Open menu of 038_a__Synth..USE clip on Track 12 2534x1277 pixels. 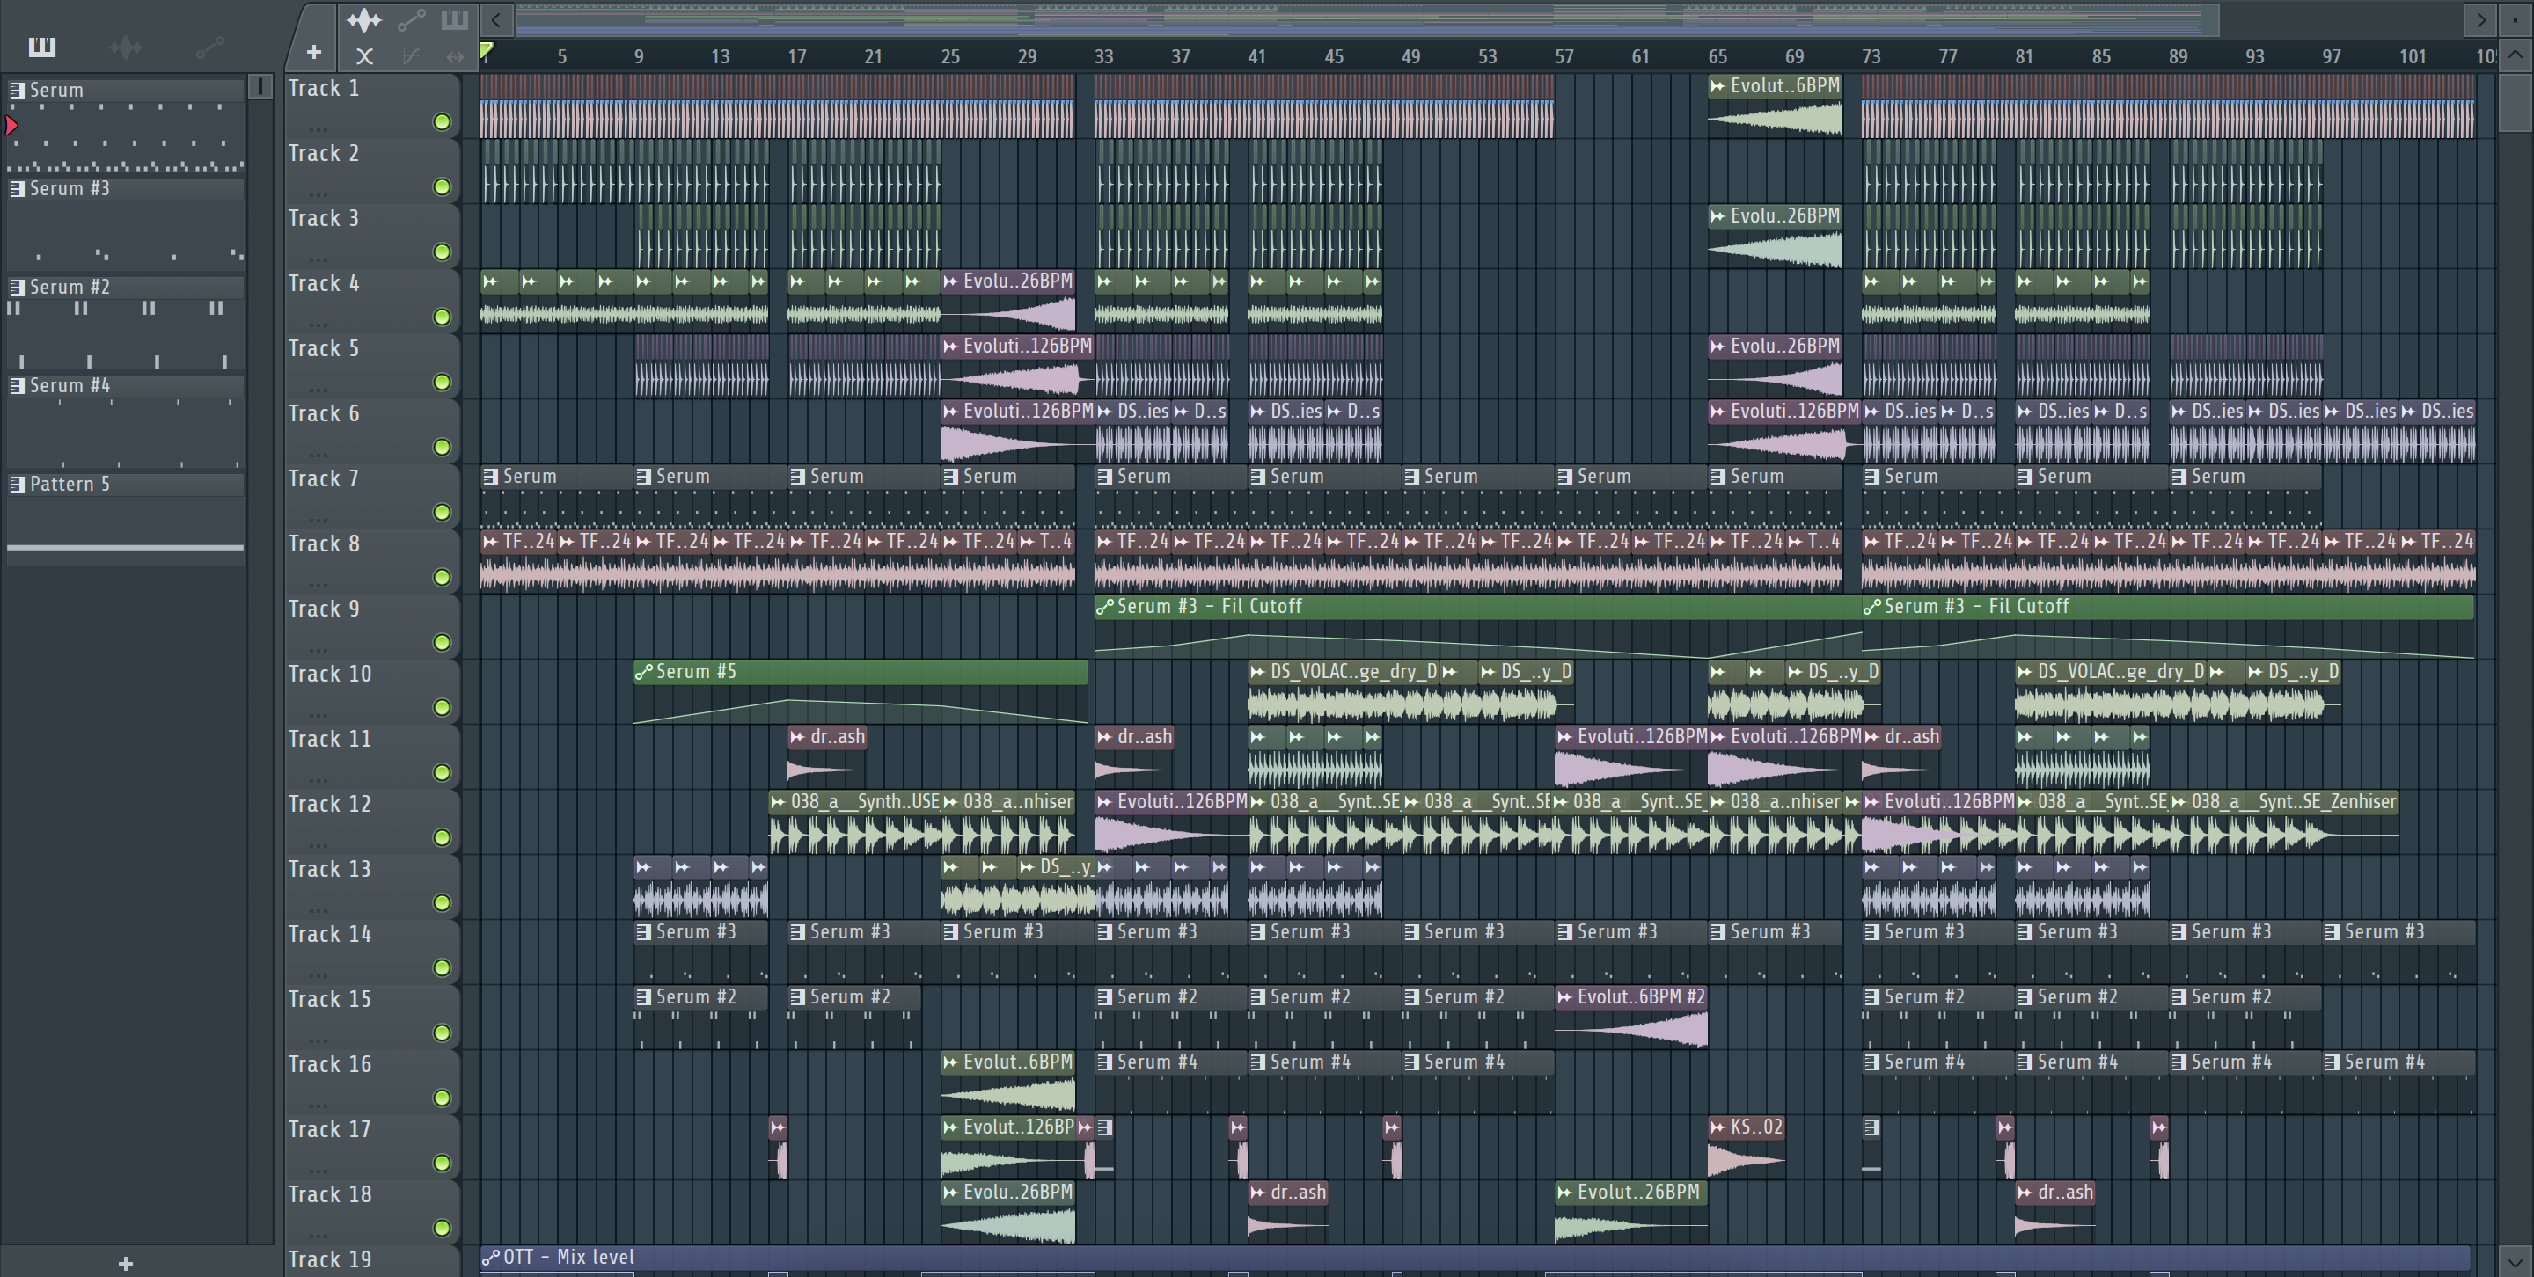click(x=778, y=802)
